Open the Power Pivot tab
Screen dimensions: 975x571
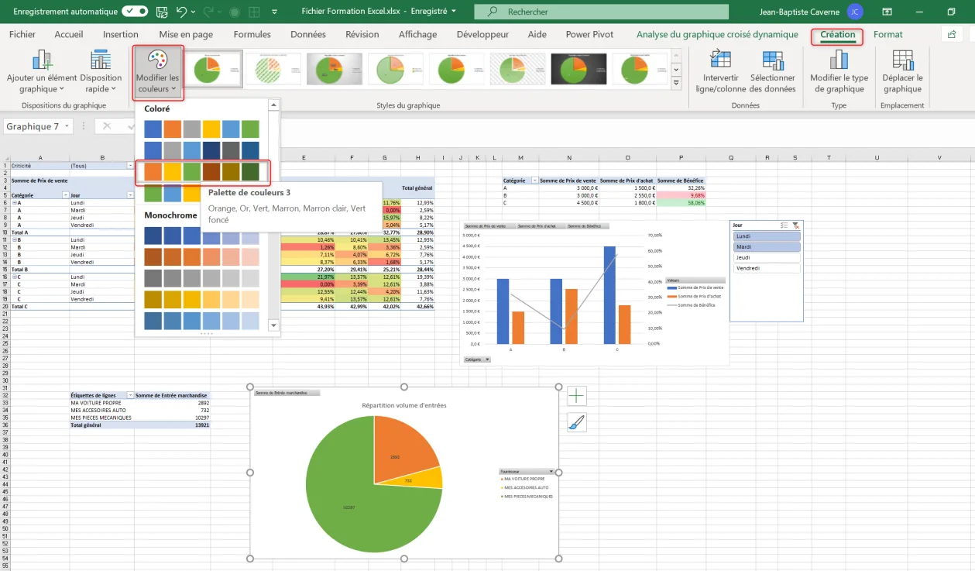point(589,34)
